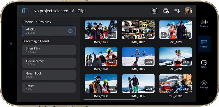Click the 02:21 duration badge on IMG_2029

(149, 62)
